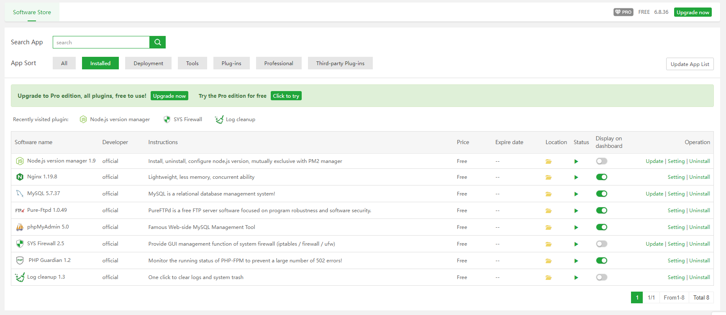Click the phpMyAdmin app icon

20,227
